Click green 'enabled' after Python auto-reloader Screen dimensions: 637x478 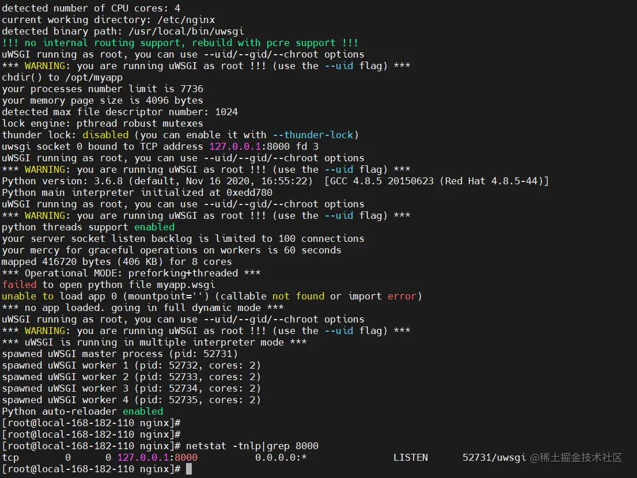(x=143, y=411)
